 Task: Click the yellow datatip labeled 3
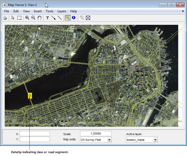click(x=30, y=96)
